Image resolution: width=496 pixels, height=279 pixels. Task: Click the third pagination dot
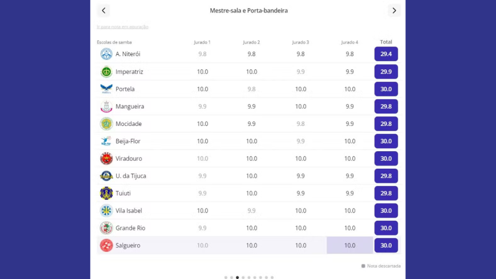[237, 278]
